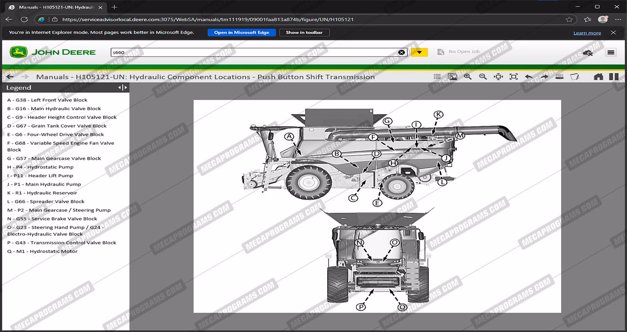
Task: Collapse the Legend panel with splitter arrows
Action: click(123, 87)
